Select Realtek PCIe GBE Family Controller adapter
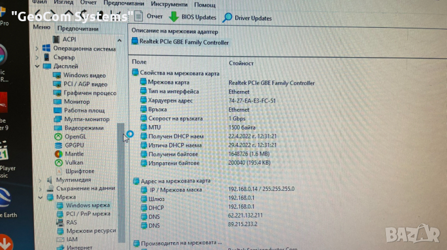Image resolution: width=447 pixels, height=250 pixels. [x=180, y=42]
